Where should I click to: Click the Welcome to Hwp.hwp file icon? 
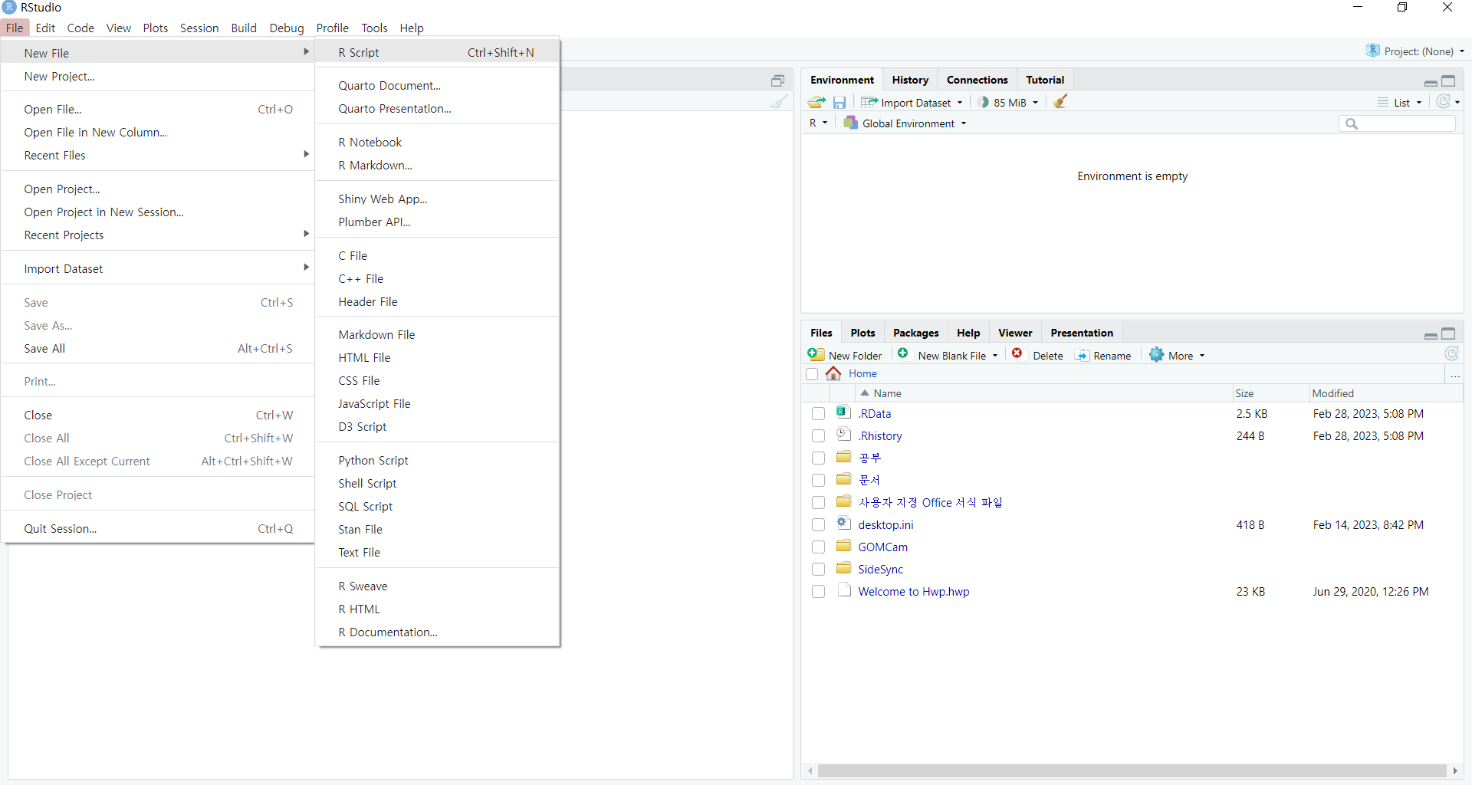click(844, 590)
